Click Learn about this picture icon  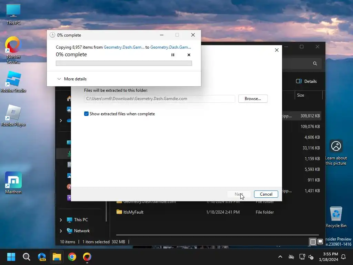pyautogui.click(x=336, y=152)
